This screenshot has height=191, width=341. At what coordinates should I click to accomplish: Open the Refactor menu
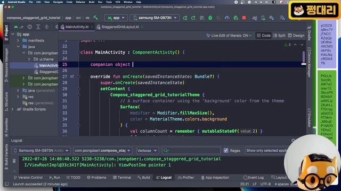click(x=80, y=2)
